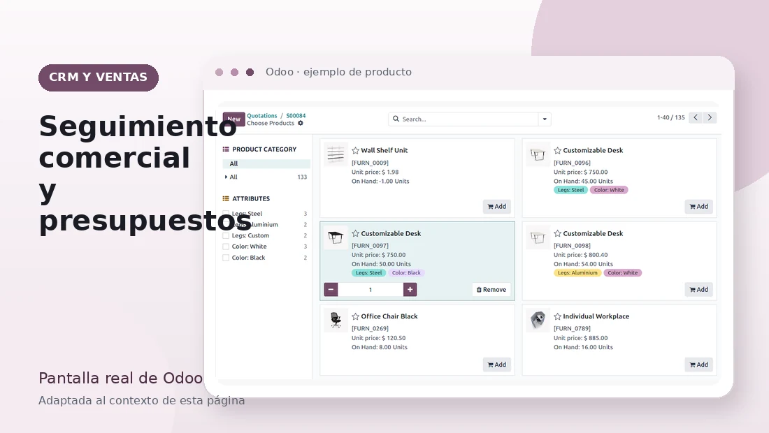Click the ATTRIBUTES section header
This screenshot has width=769, height=433.
click(246, 199)
